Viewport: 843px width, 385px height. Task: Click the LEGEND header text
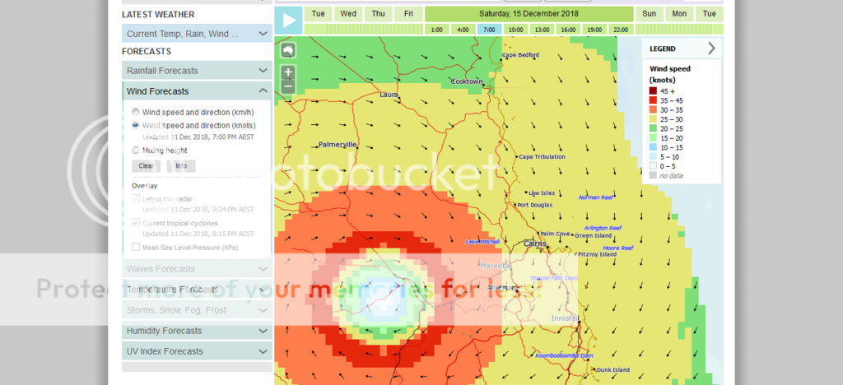(663, 49)
